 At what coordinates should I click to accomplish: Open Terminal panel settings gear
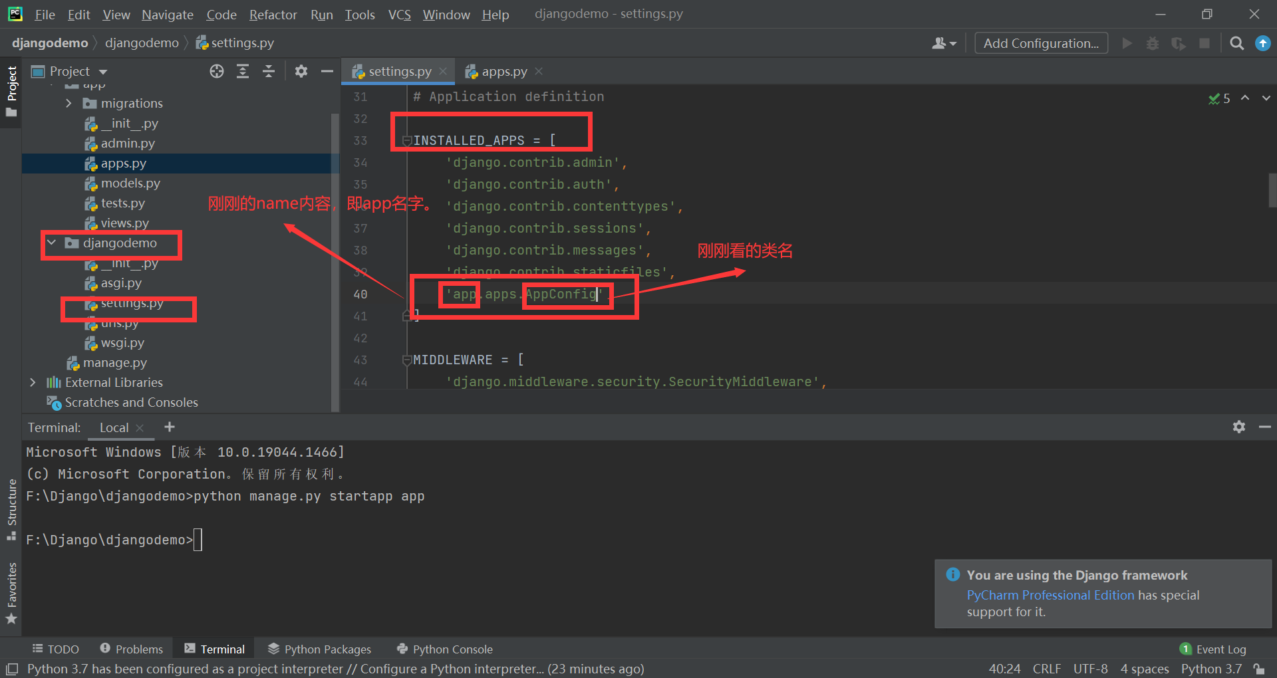click(1238, 427)
